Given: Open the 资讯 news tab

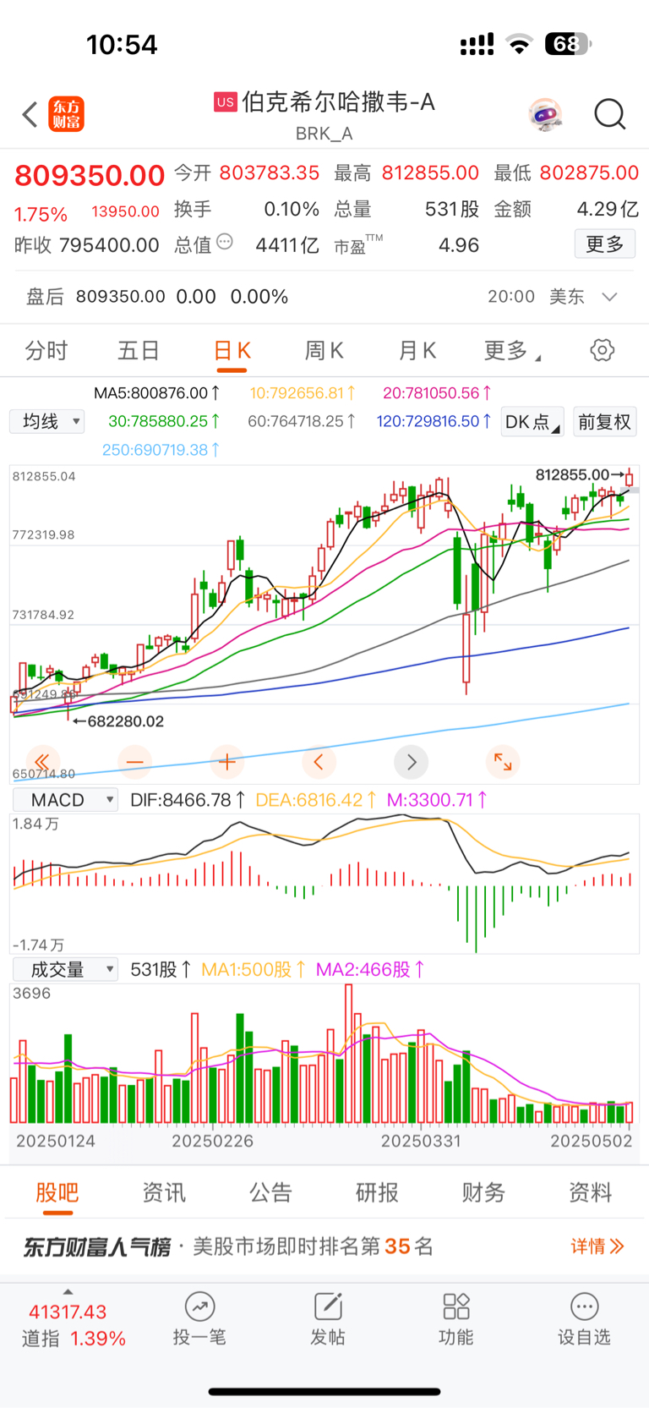Looking at the screenshot, I should click(164, 1192).
